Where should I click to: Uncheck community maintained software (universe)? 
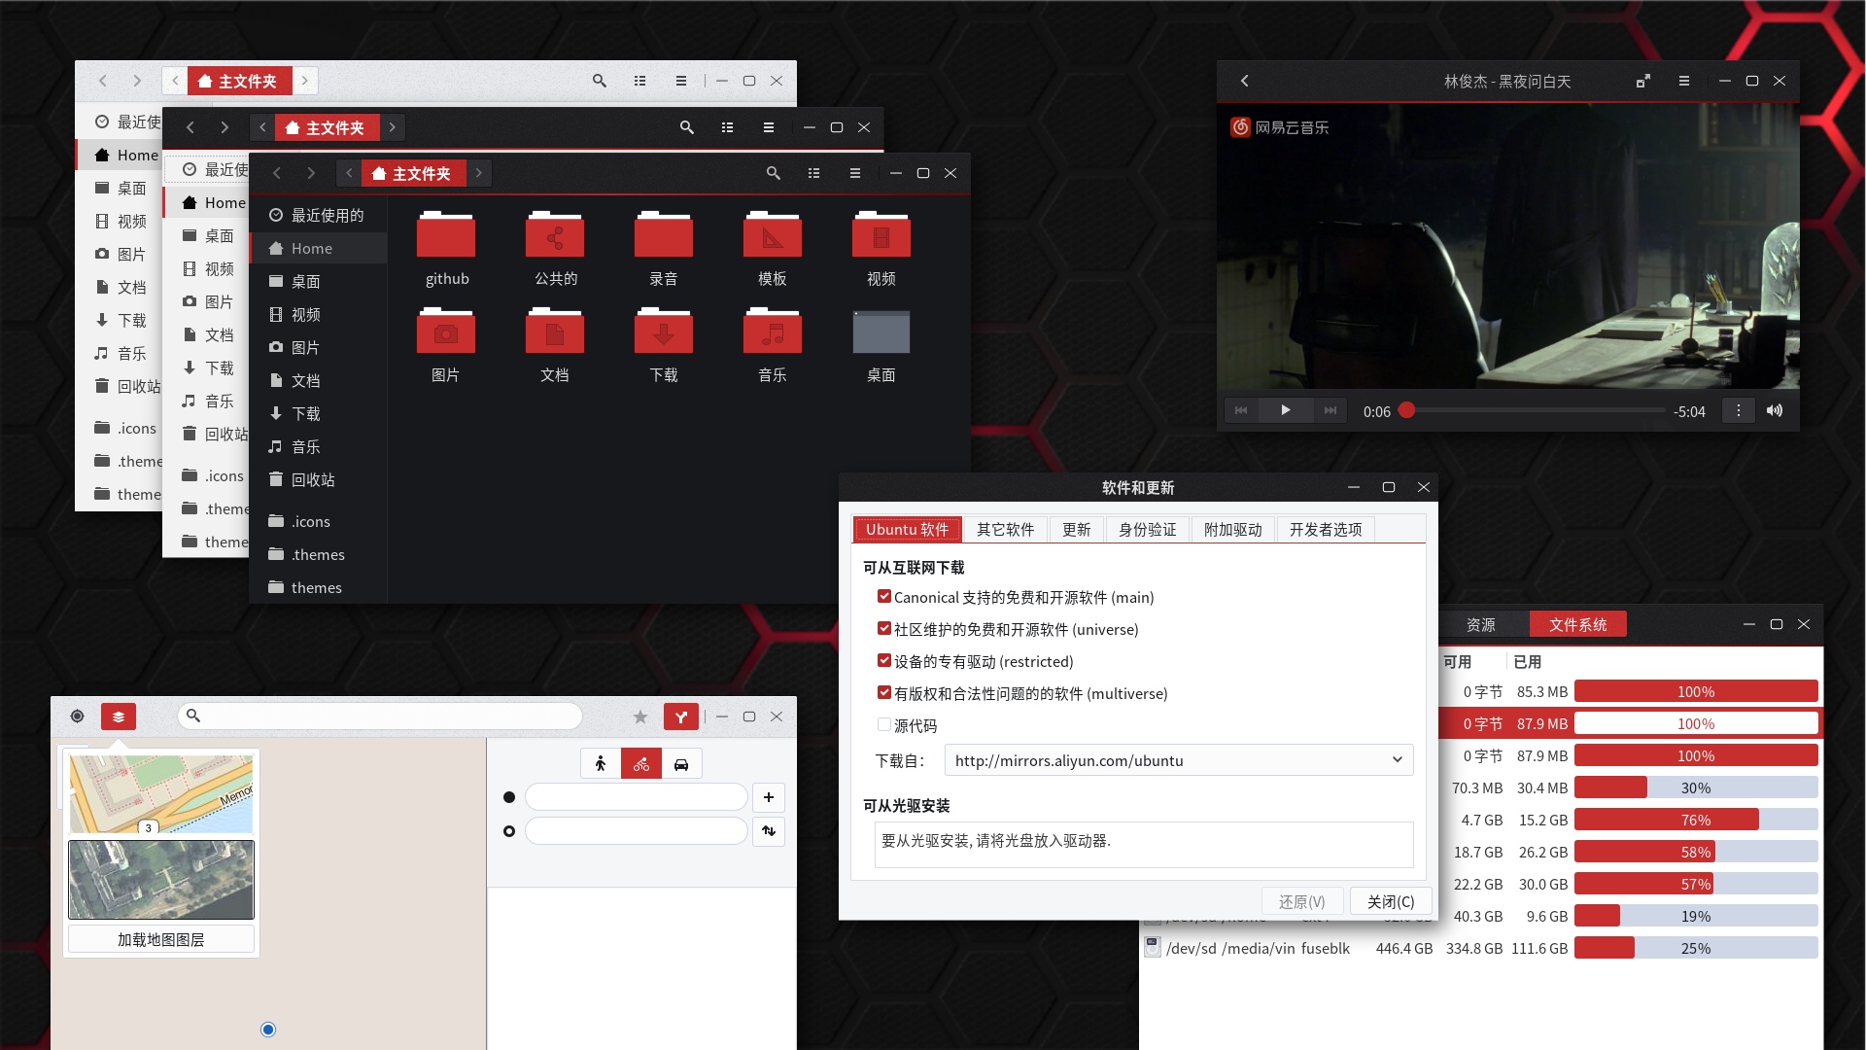[x=884, y=628]
